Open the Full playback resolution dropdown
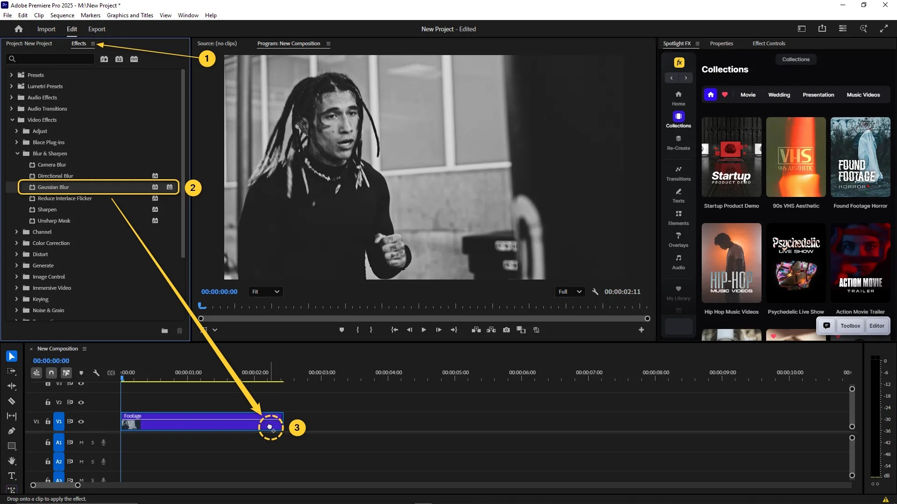This screenshot has height=504, width=897. click(570, 292)
